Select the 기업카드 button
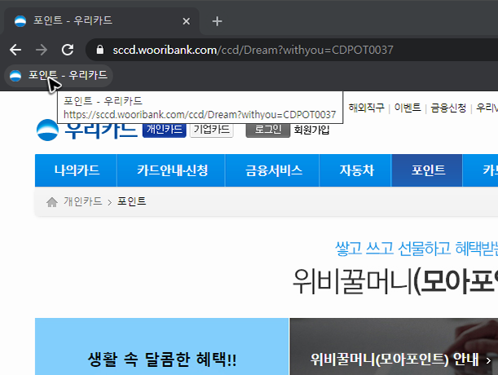This screenshot has width=498, height=375. (x=212, y=130)
